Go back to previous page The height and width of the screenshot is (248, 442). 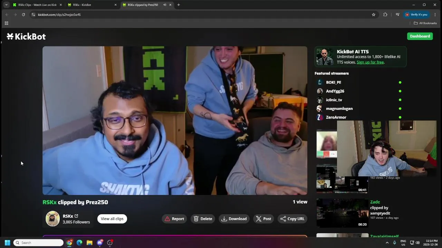pos(7,14)
